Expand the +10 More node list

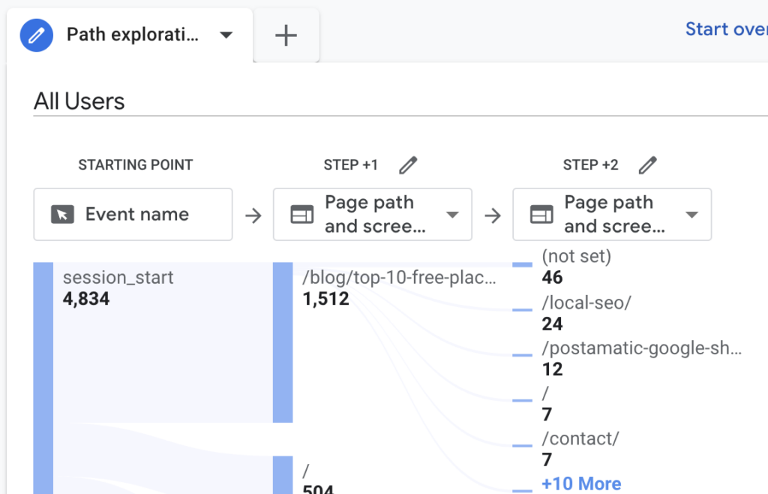coord(580,483)
